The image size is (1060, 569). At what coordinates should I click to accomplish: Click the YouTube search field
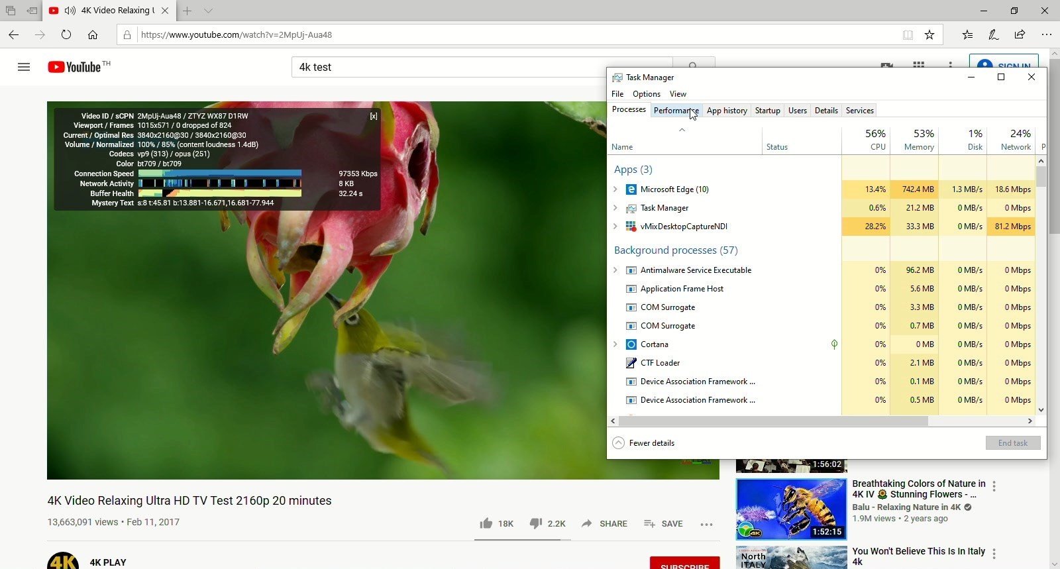pyautogui.click(x=482, y=67)
